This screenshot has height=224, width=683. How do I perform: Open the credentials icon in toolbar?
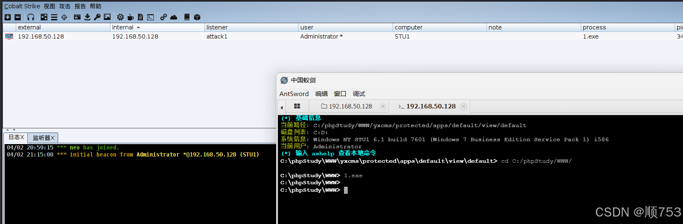(x=77, y=17)
